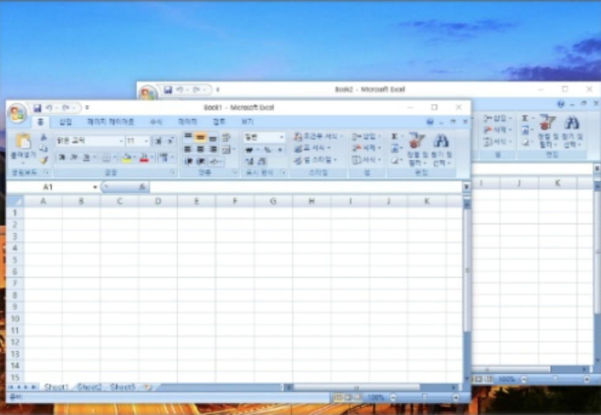Viewport: 601px width, 415px height.
Task: Decrease font size in Book1 ribbon
Action: (170, 141)
